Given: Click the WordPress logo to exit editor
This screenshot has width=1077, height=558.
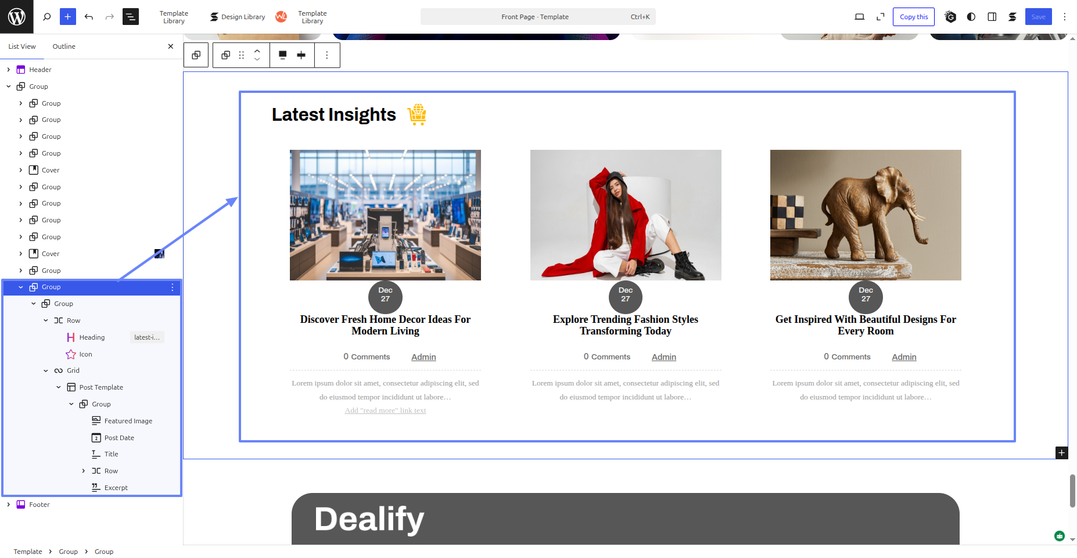Looking at the screenshot, I should [16, 17].
